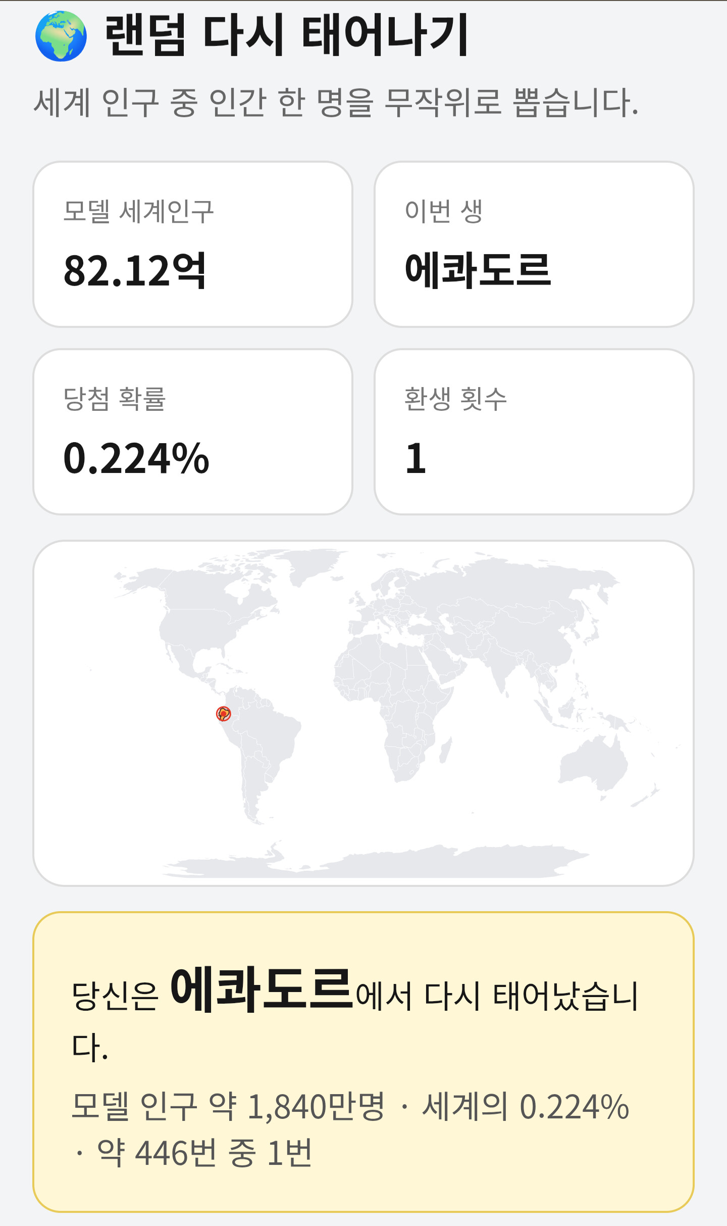The image size is (727, 1226).
Task: Click Madagascar island on the map
Action: click(x=445, y=749)
